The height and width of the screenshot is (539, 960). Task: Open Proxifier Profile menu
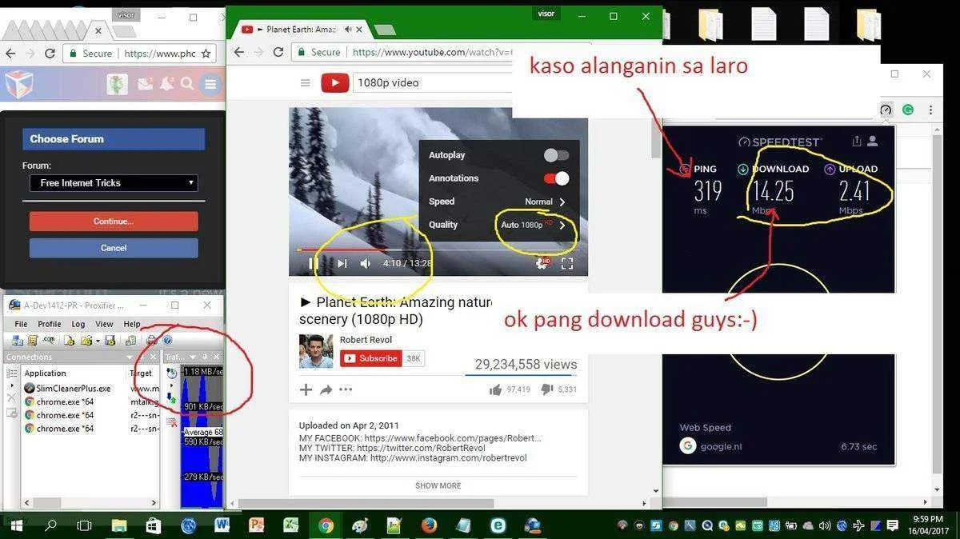click(50, 324)
